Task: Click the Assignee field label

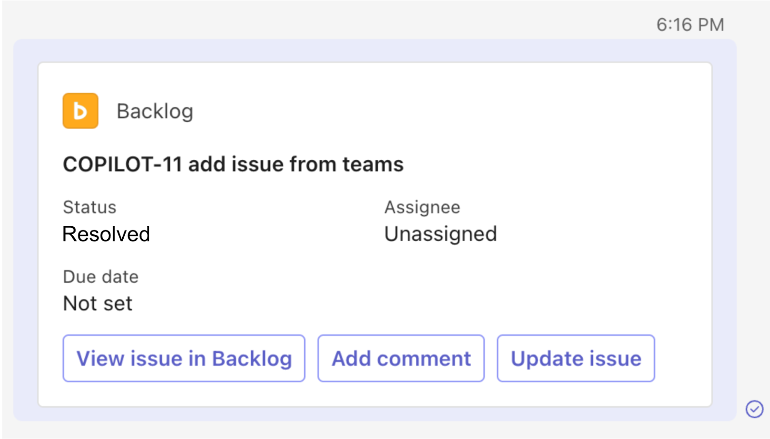Action: click(x=422, y=207)
